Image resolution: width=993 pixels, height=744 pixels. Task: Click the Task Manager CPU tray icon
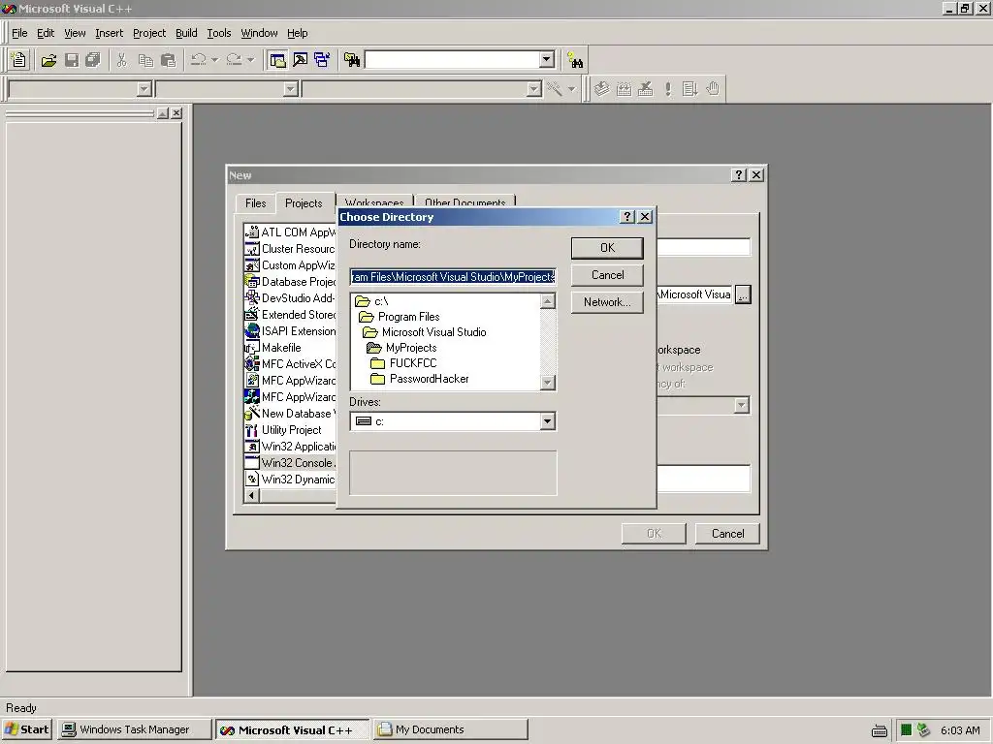click(907, 730)
